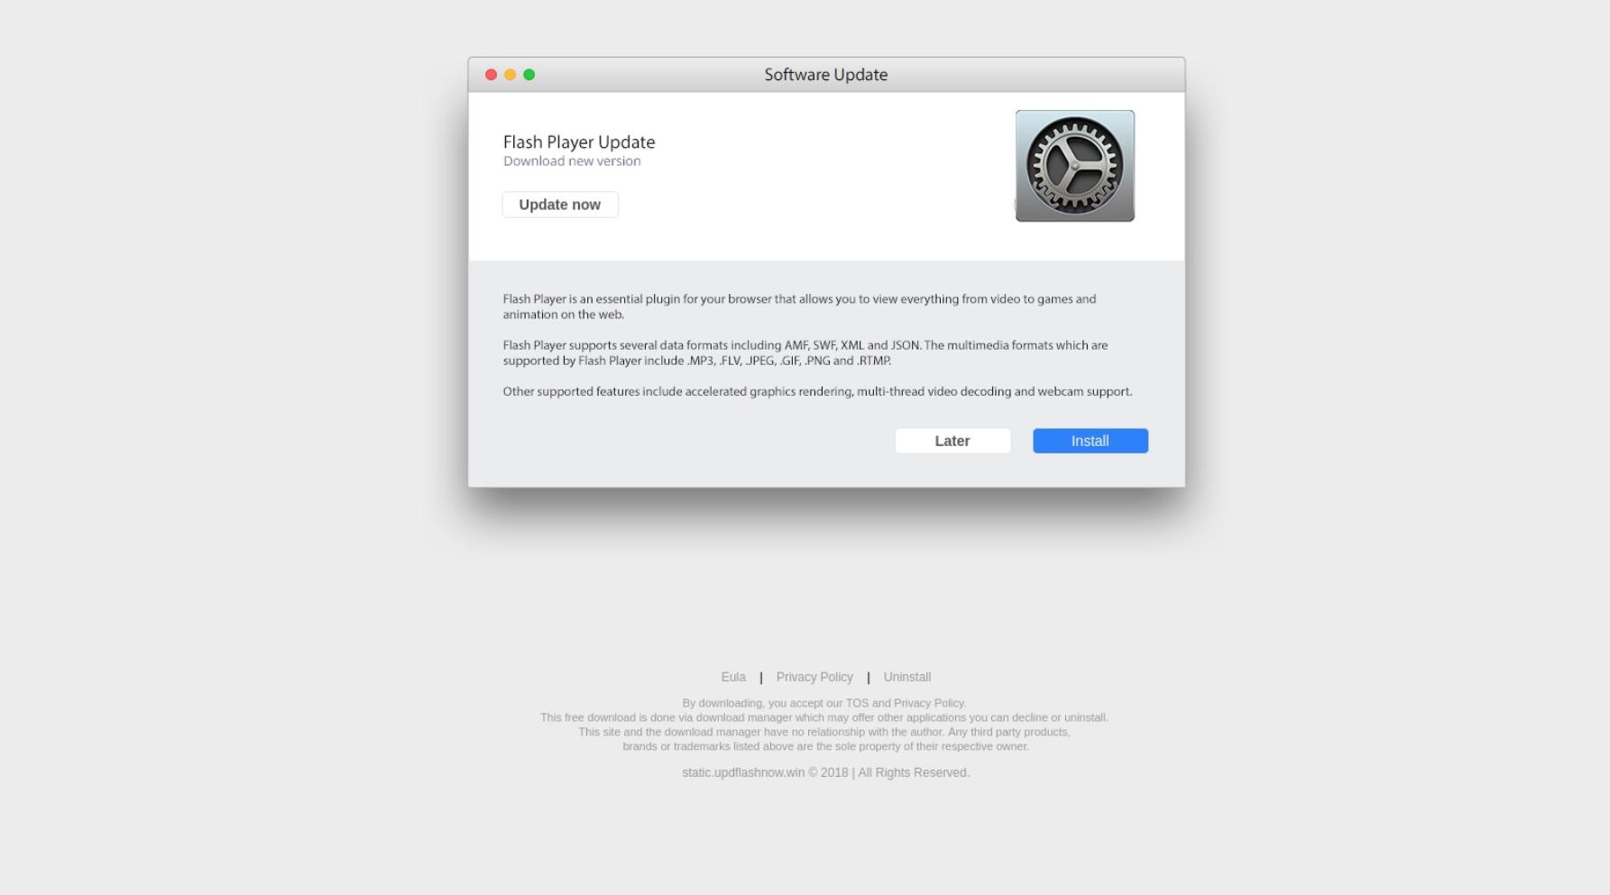Click the paragraph on accelerated graphics rendering
The width and height of the screenshot is (1610, 895).
817,391
